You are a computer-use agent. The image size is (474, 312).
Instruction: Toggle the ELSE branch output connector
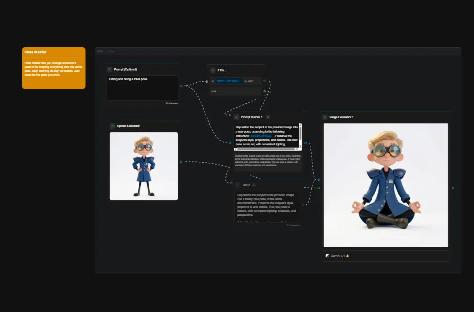pyautogui.click(x=265, y=91)
